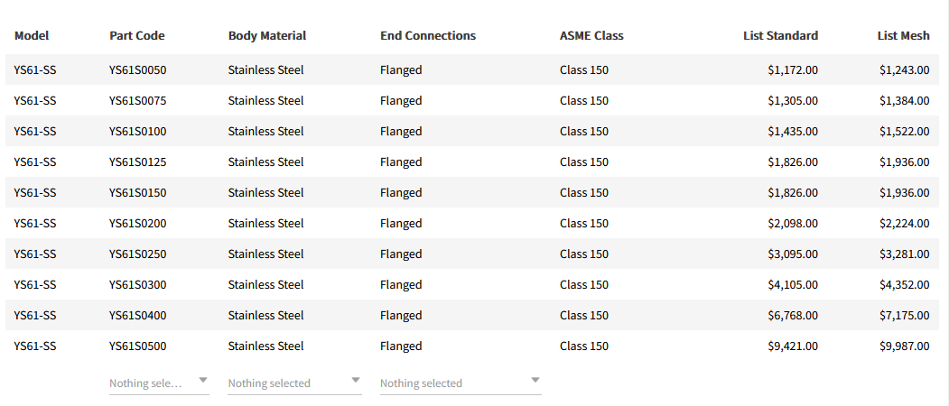The width and height of the screenshot is (949, 406).
Task: Open the End Connections filter dropdown
Action: pyautogui.click(x=451, y=383)
